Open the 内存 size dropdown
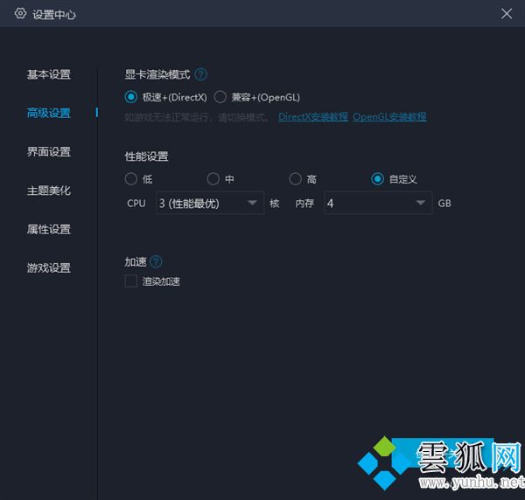 378,203
